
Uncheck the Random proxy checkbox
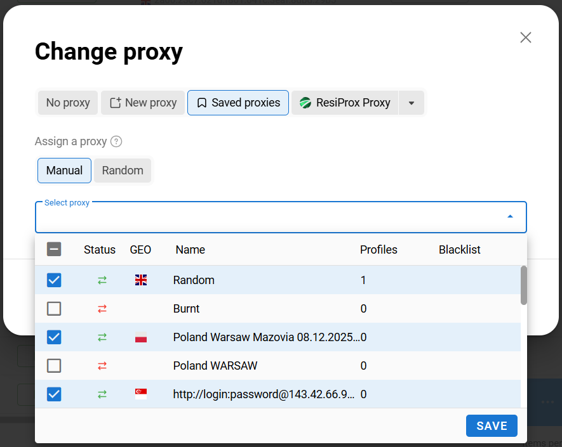54,280
